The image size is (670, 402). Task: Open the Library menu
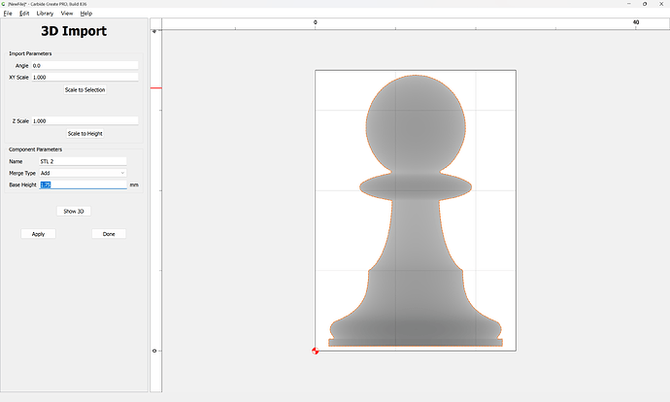[x=45, y=14]
